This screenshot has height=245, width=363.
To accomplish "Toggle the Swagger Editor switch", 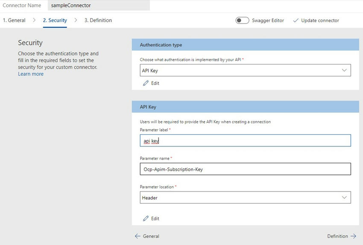I will tap(242, 20).
